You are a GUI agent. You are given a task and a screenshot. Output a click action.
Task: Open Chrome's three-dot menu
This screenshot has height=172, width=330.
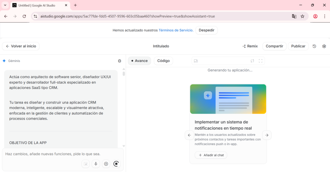325,16
